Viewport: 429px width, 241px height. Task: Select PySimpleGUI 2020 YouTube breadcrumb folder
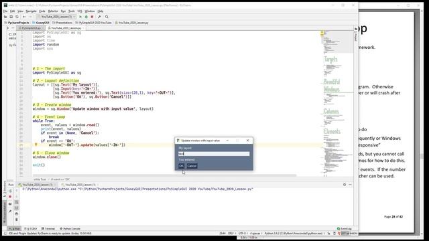pos(94,23)
